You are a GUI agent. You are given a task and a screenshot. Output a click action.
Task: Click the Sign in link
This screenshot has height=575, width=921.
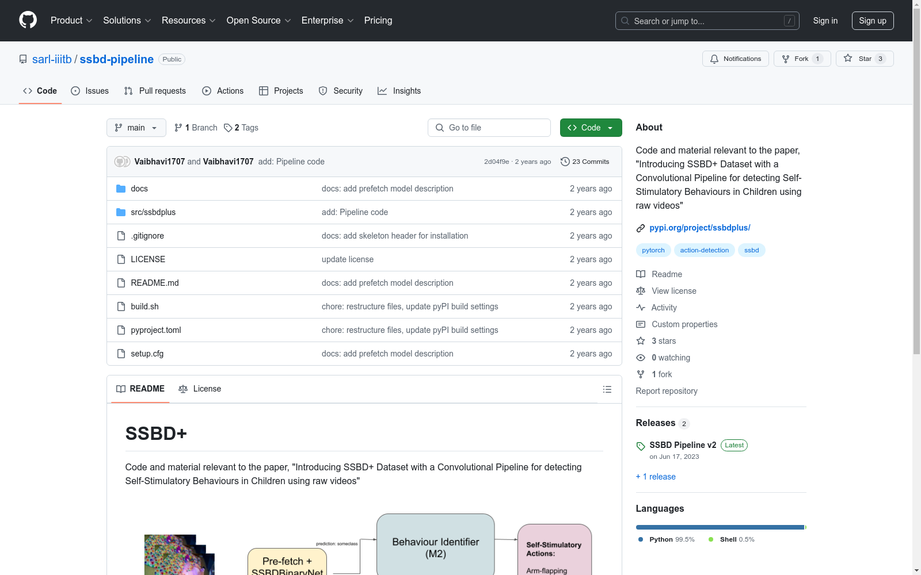click(825, 21)
